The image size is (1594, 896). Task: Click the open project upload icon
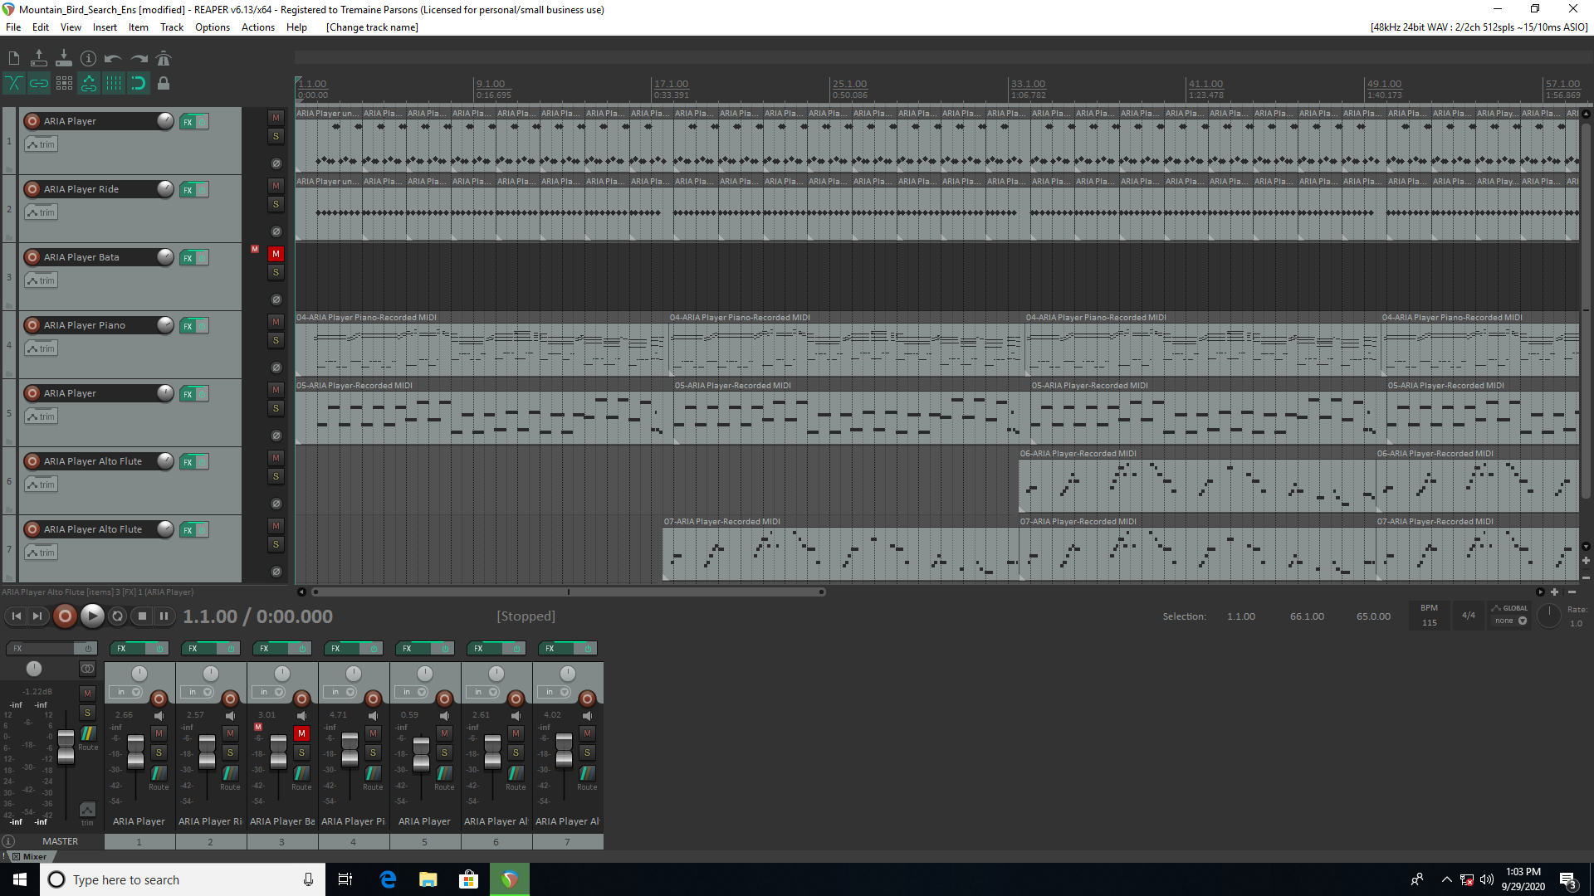(x=39, y=58)
